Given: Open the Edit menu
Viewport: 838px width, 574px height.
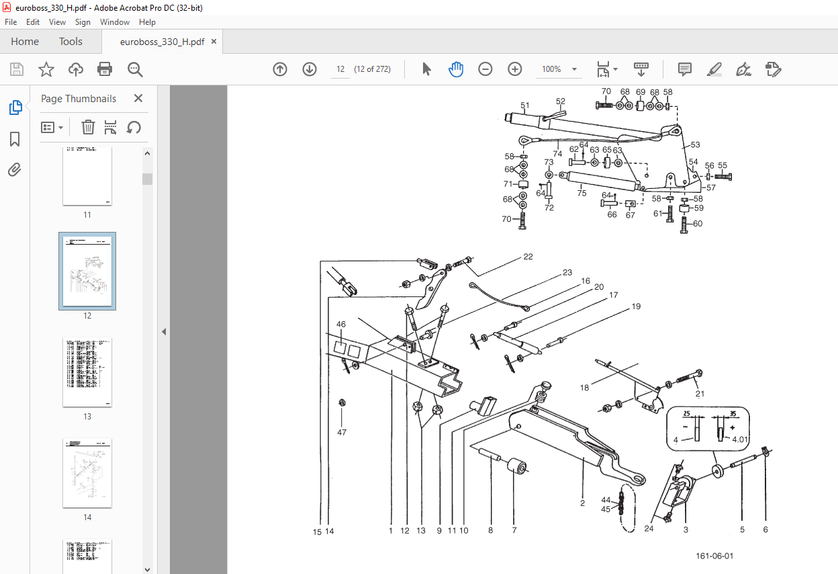Looking at the screenshot, I should (x=33, y=22).
